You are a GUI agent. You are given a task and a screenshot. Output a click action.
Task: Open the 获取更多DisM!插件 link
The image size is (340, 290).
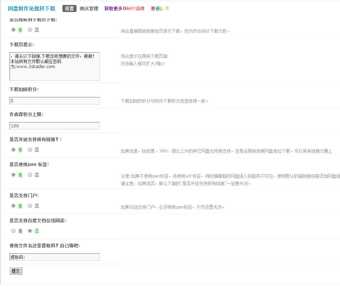[124, 9]
